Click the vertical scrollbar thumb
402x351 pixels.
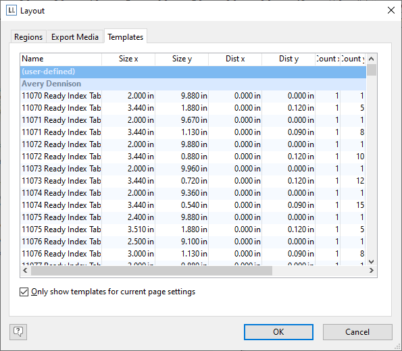371,70
